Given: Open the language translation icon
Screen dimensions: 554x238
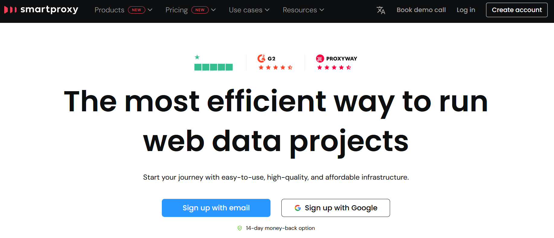Looking at the screenshot, I should [x=381, y=10].
